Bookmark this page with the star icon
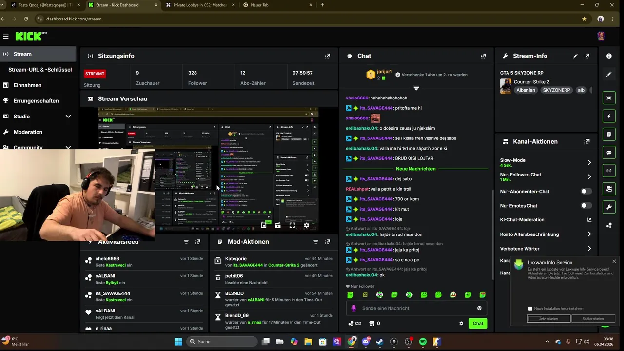The image size is (624, 351). (x=584, y=19)
